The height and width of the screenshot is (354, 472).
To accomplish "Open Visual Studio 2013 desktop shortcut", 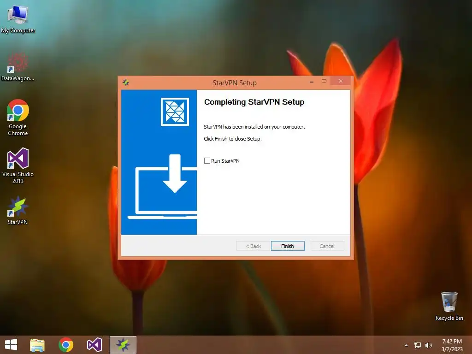I will [18, 165].
